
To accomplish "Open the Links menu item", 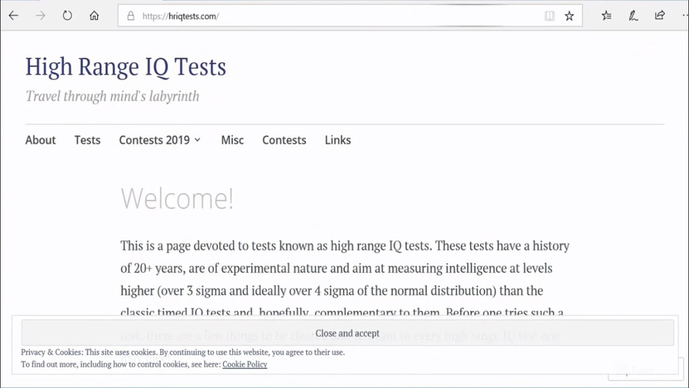I will coord(338,140).
